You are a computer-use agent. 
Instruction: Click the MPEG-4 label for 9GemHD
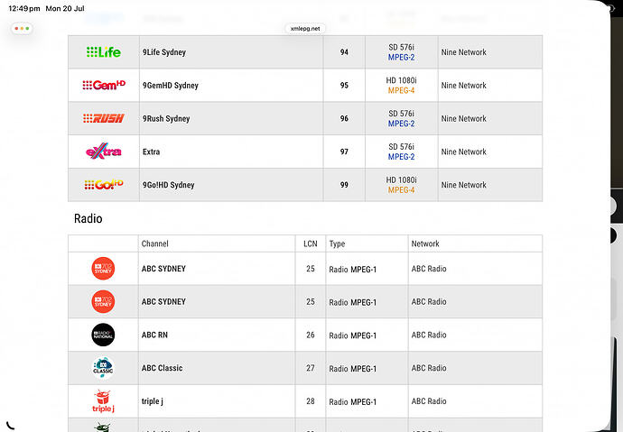(x=401, y=90)
